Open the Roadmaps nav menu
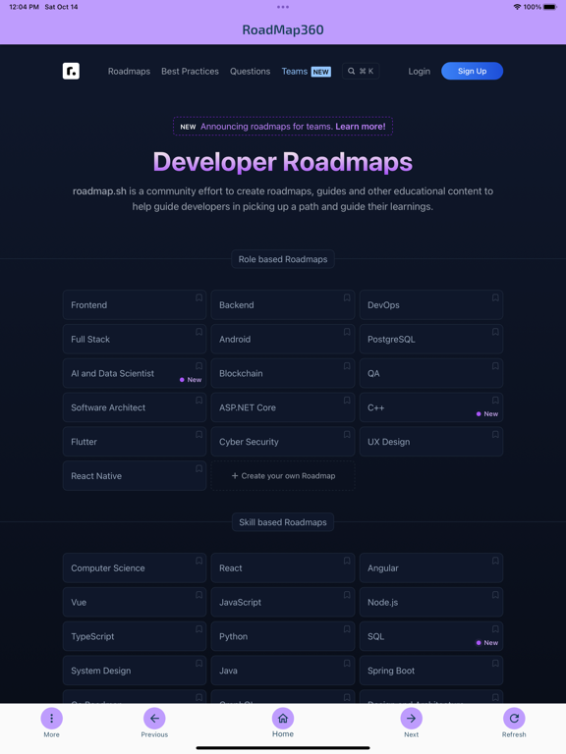Image resolution: width=566 pixels, height=754 pixels. (x=129, y=71)
